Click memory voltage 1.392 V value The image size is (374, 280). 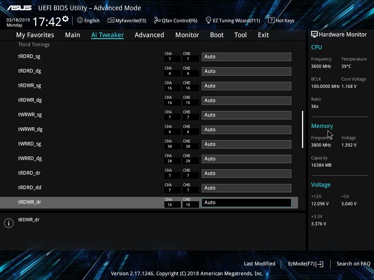pyautogui.click(x=349, y=145)
